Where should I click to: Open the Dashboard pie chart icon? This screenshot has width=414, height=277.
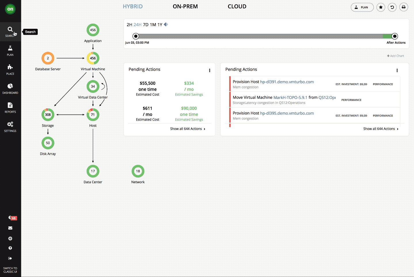pos(10,89)
